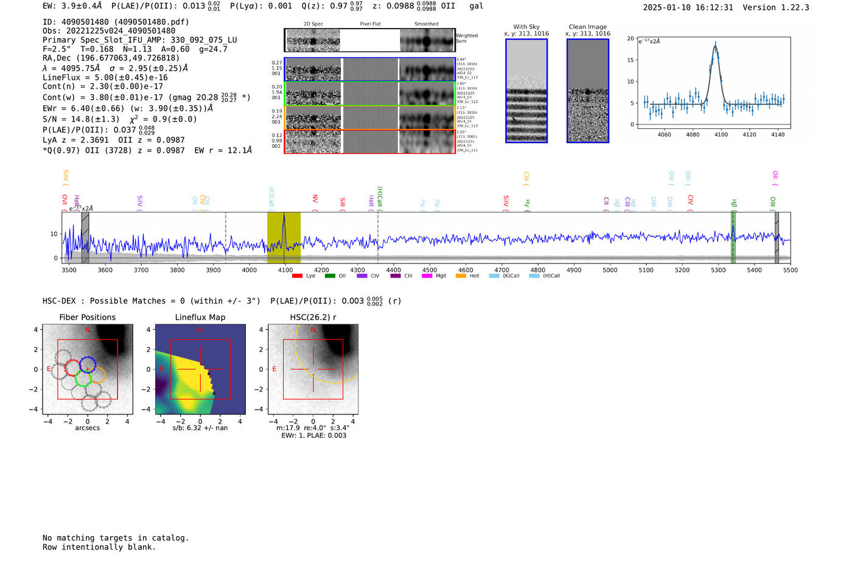Click the gray hatched band near 5460

coord(777,238)
